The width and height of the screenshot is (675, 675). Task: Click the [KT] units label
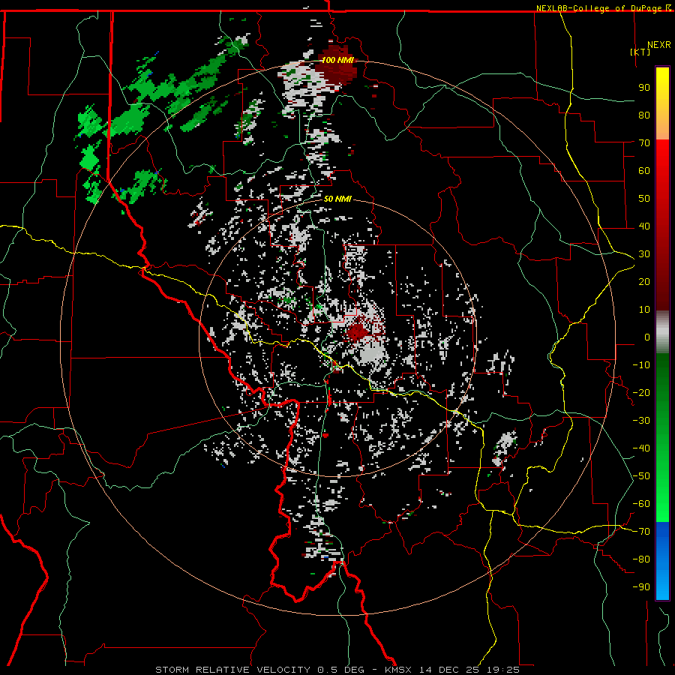[x=640, y=52]
